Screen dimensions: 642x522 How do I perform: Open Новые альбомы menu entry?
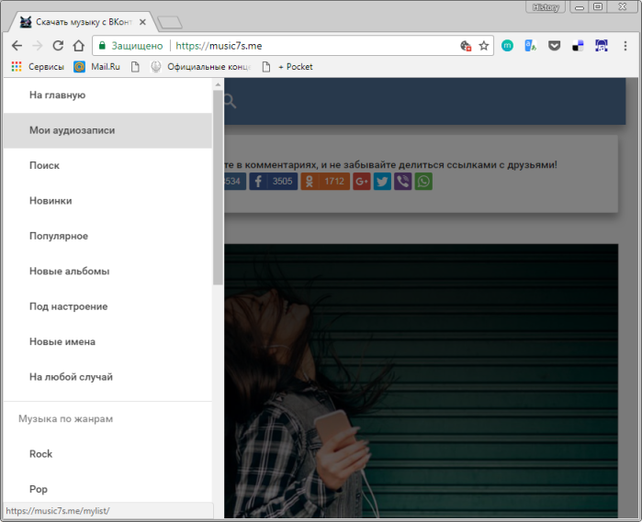107,272
